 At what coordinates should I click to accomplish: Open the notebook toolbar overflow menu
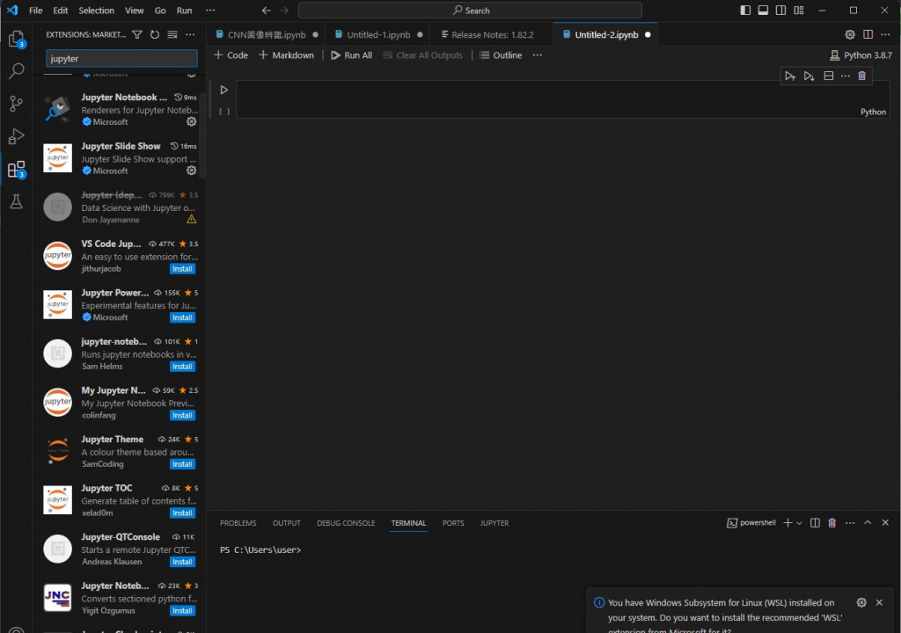[538, 55]
